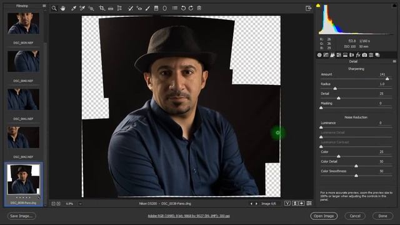The image size is (400, 225).
Task: Switch to the Snapshots panel tab
Action: point(377,55)
